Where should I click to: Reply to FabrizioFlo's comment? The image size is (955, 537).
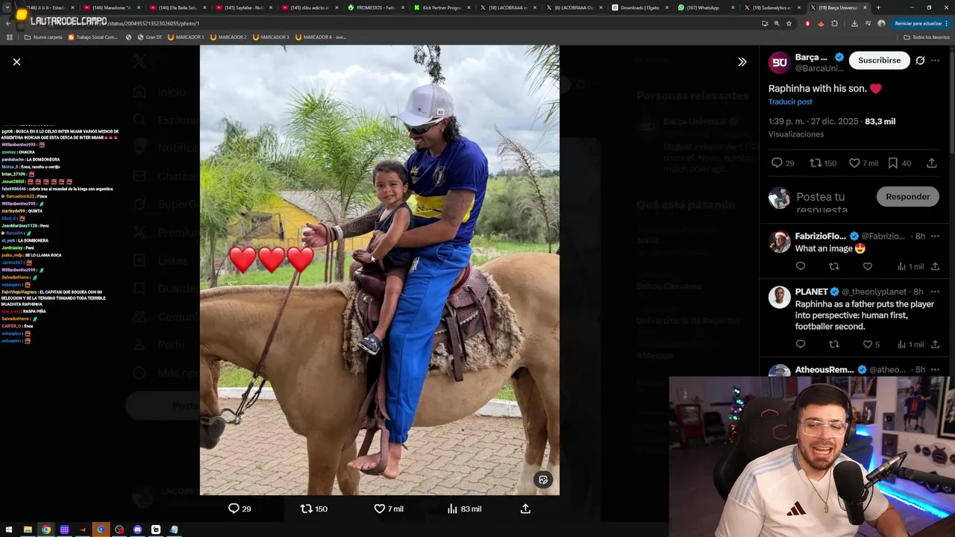801,267
